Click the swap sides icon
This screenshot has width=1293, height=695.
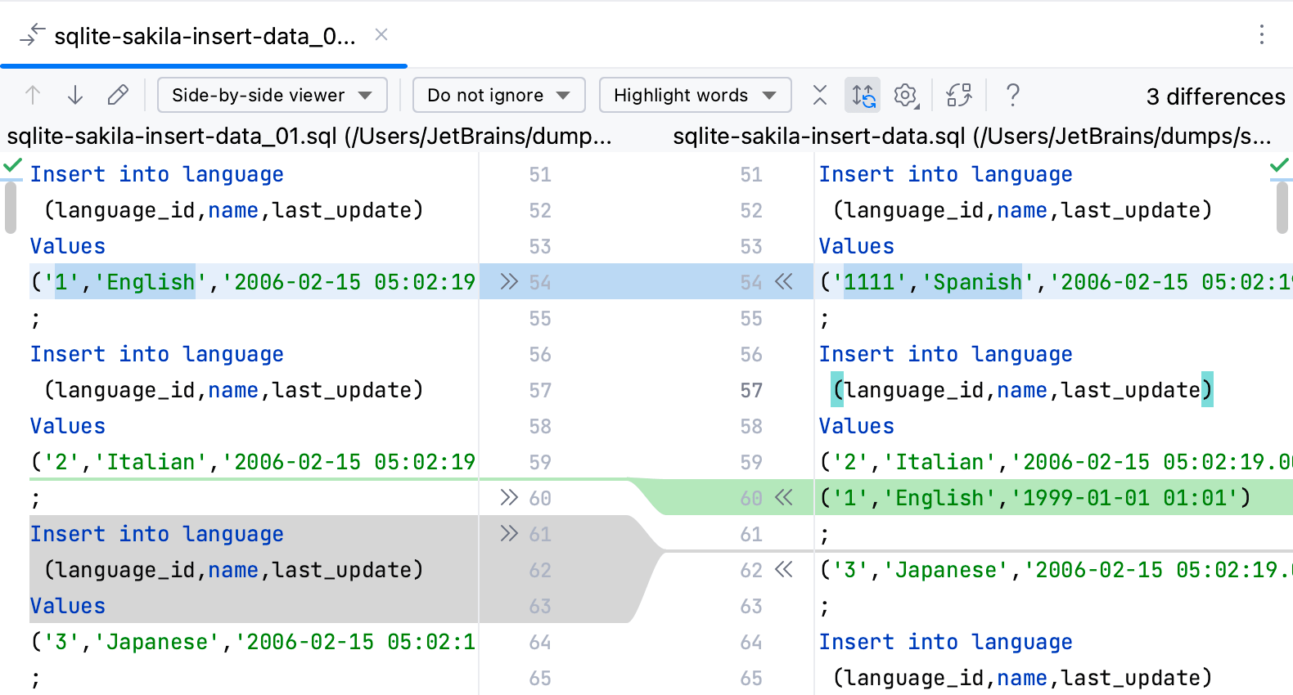tap(959, 96)
